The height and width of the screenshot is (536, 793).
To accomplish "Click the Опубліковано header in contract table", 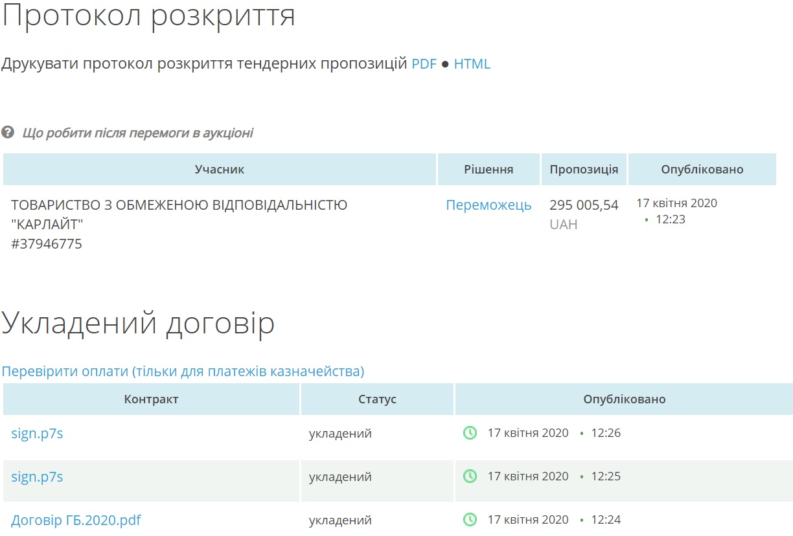I will click(624, 399).
